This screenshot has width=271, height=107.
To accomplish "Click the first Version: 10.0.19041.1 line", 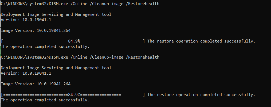I will click(26, 20).
